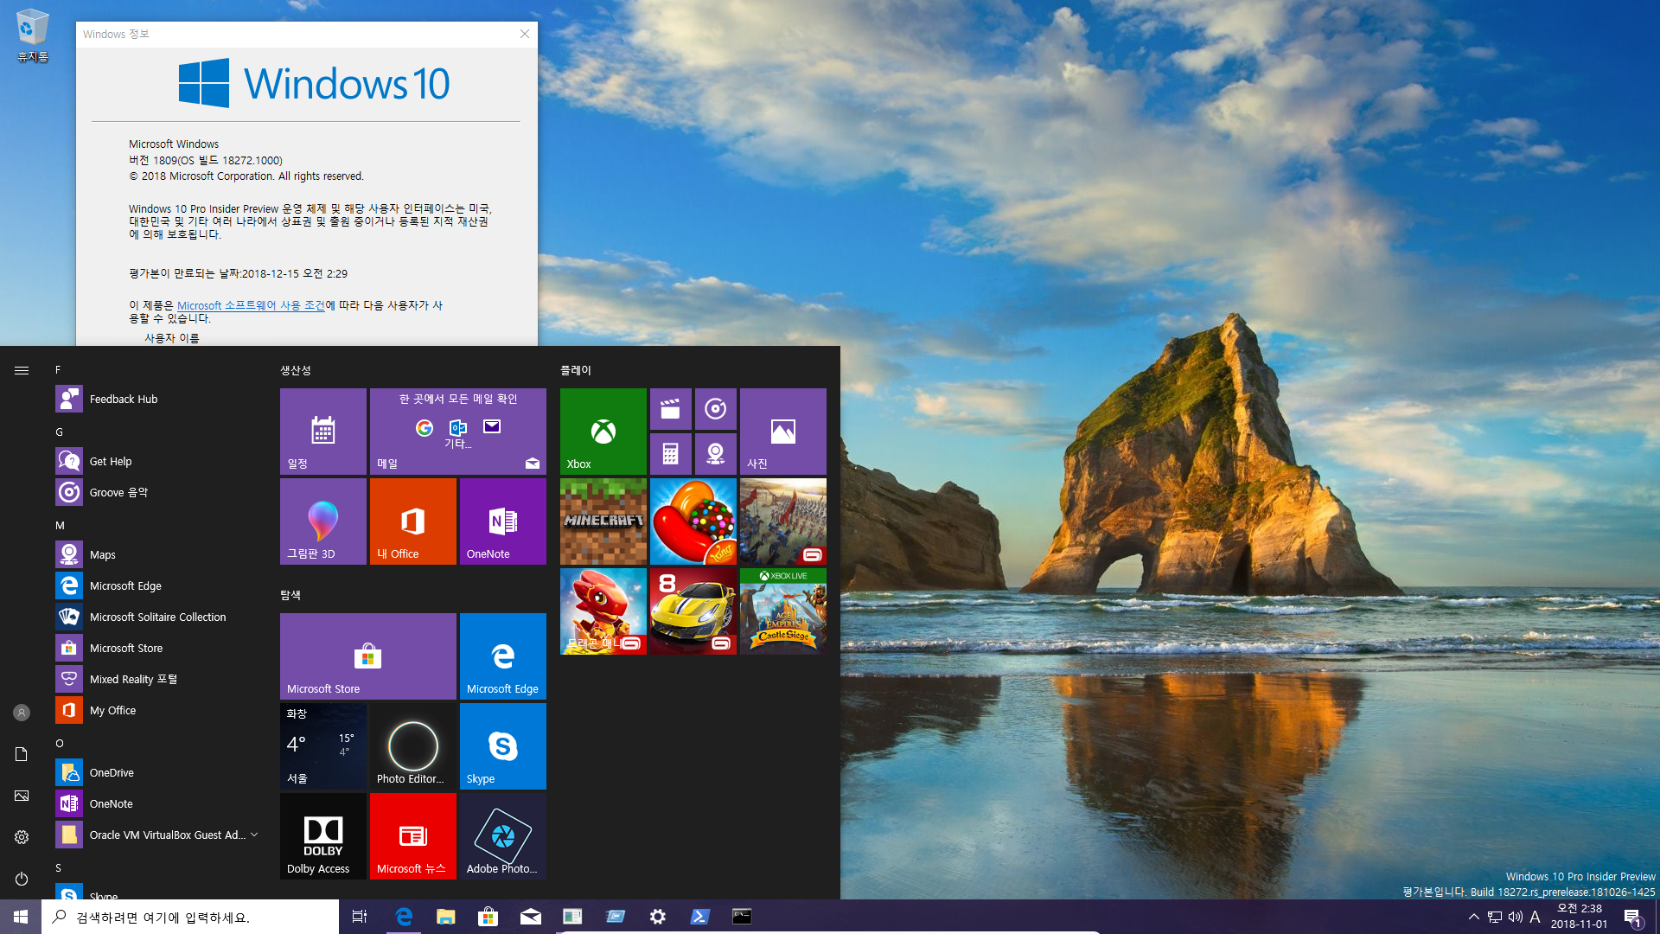The image size is (1660, 934).
Task: Open File Explorer from the taskbar
Action: (446, 917)
